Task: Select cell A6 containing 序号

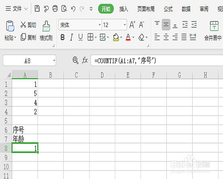Action: pyautogui.click(x=25, y=129)
